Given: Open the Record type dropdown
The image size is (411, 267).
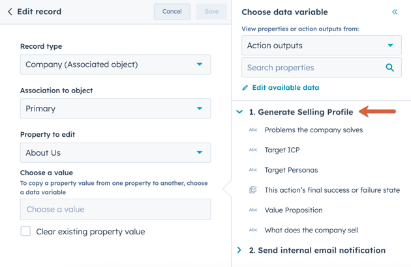Looking at the screenshot, I should coord(115,64).
